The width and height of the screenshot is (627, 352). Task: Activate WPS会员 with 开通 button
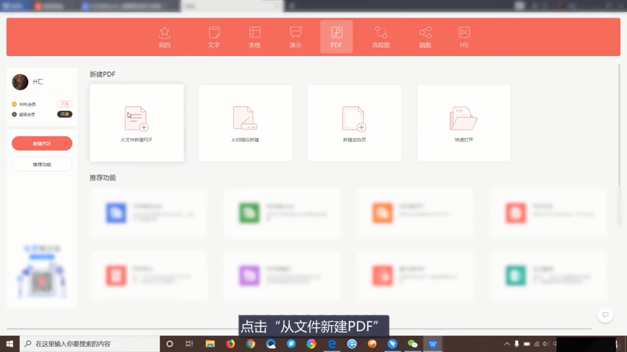pos(65,104)
